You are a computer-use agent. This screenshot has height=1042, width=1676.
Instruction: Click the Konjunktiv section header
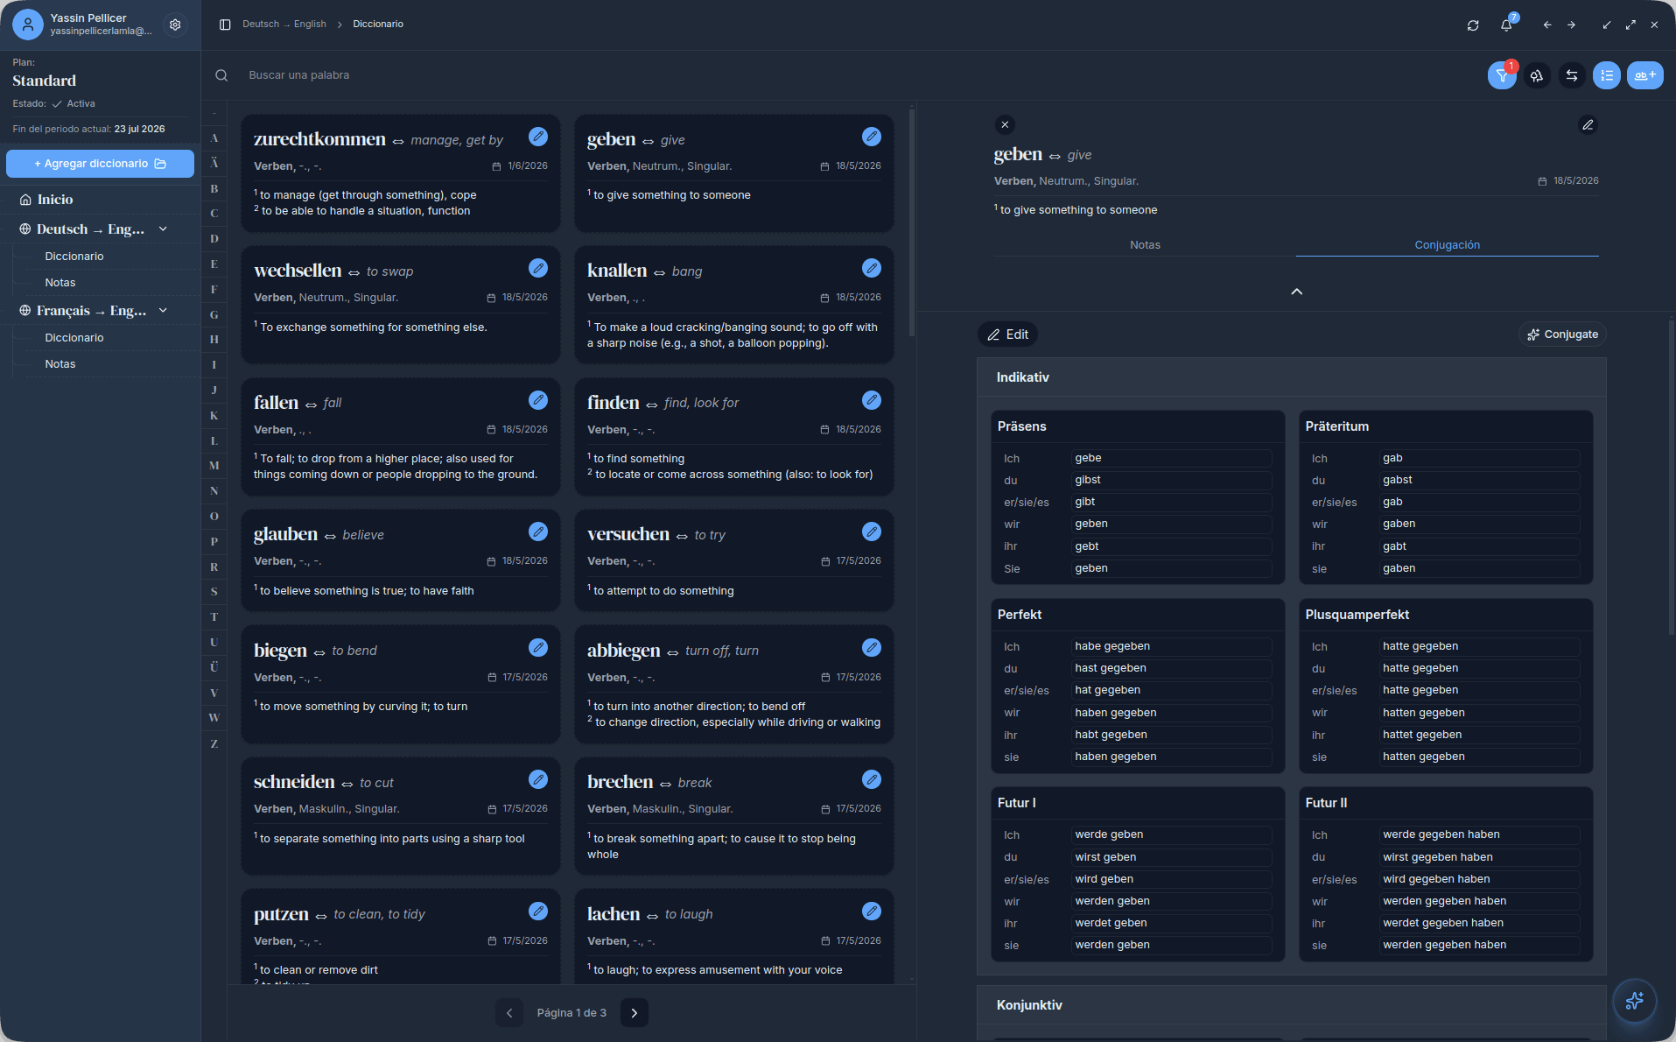tap(1292, 1005)
